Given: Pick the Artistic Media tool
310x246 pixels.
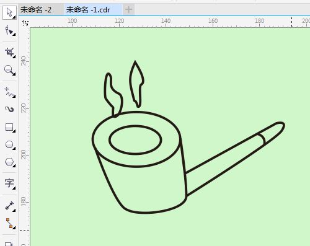Looking at the screenshot, I should click(x=9, y=109).
